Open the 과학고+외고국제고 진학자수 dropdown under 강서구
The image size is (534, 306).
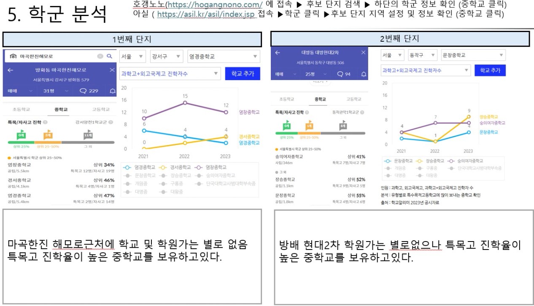tap(170, 74)
